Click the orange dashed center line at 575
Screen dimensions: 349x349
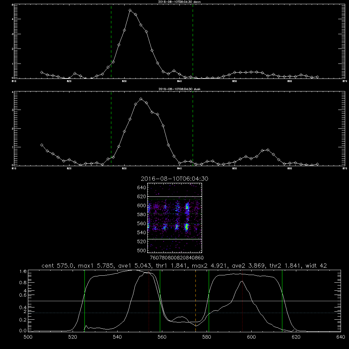[196, 301]
